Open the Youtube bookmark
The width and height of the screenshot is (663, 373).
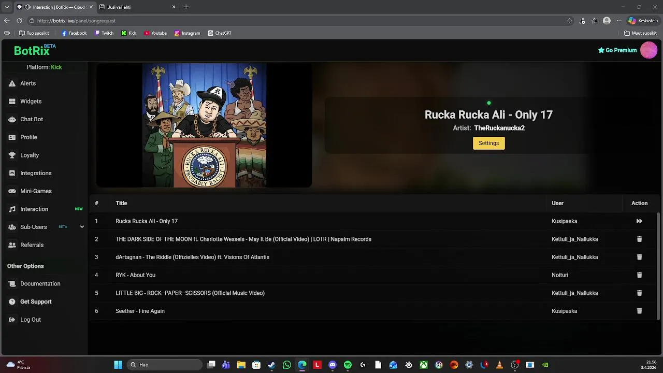point(155,33)
